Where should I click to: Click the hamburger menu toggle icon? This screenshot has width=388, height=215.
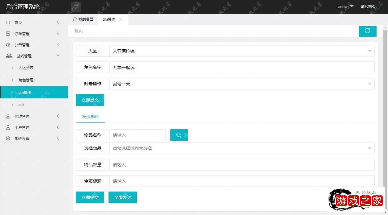[76, 7]
